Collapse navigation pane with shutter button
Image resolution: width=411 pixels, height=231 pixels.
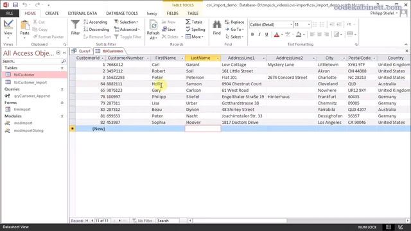pyautogui.click(x=64, y=53)
